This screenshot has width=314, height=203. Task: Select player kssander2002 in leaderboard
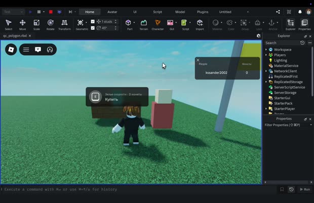click(x=216, y=73)
